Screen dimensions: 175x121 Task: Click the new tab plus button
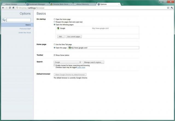tap(122, 4)
